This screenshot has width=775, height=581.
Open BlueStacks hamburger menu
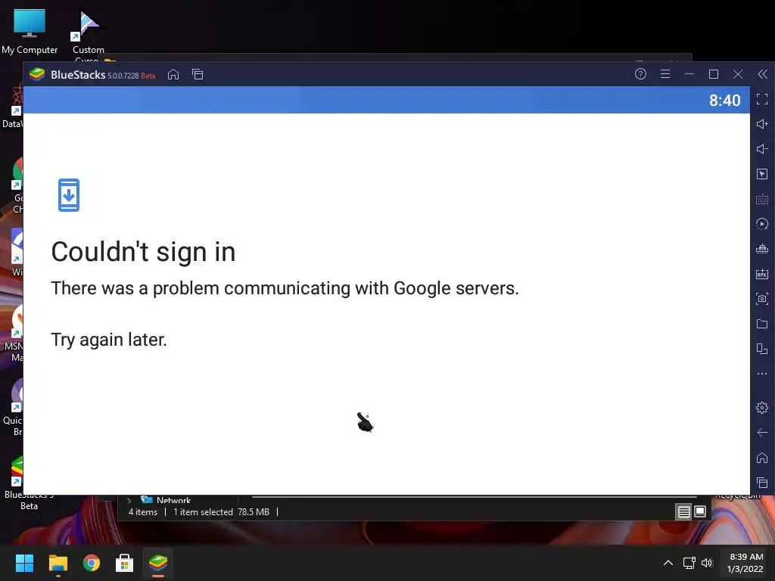pos(665,74)
